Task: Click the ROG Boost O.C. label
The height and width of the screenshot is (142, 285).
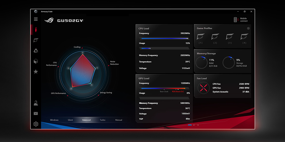Action: [x=178, y=92]
